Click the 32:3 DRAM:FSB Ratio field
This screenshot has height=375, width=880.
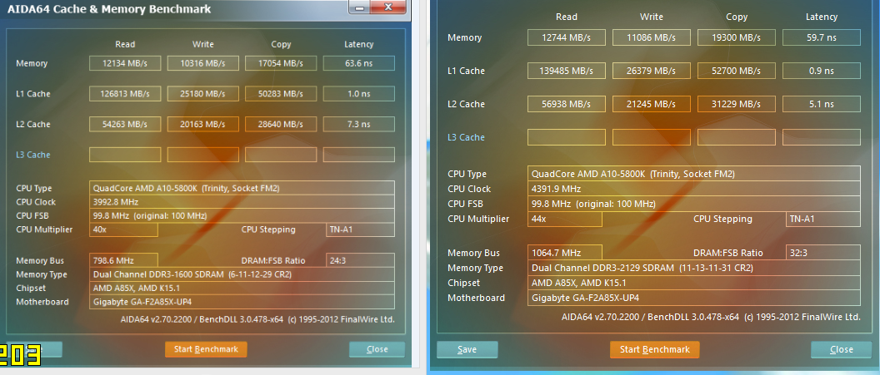(822, 253)
